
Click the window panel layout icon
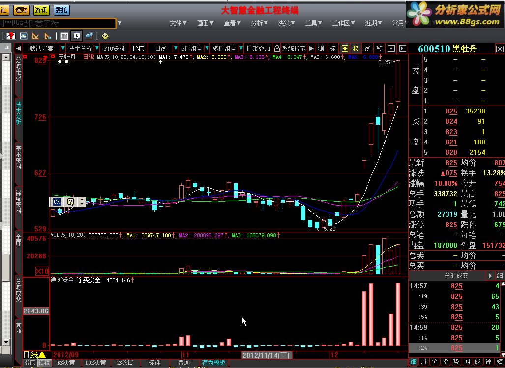pos(391,49)
